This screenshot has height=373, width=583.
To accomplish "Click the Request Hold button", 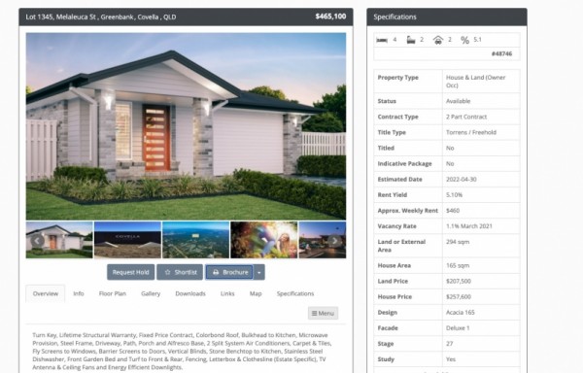I will [130, 272].
